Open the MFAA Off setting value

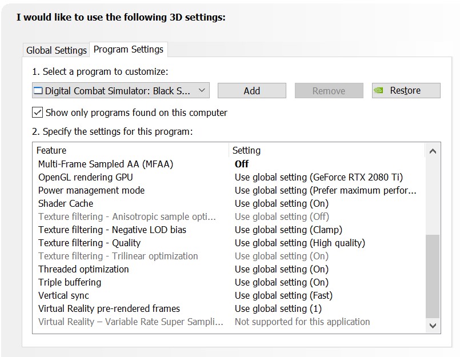pyautogui.click(x=242, y=164)
